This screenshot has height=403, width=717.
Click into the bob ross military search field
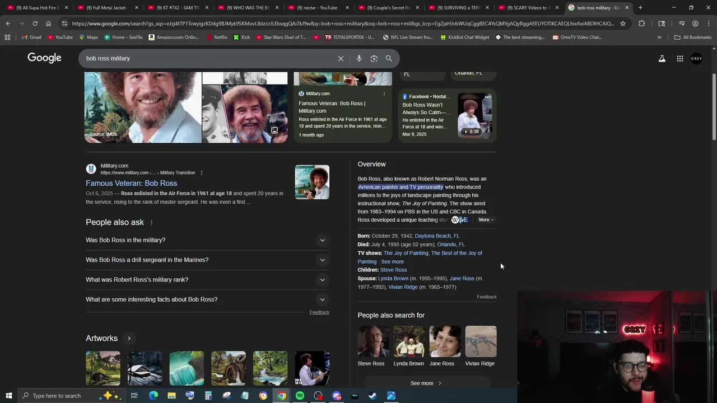[x=207, y=58]
